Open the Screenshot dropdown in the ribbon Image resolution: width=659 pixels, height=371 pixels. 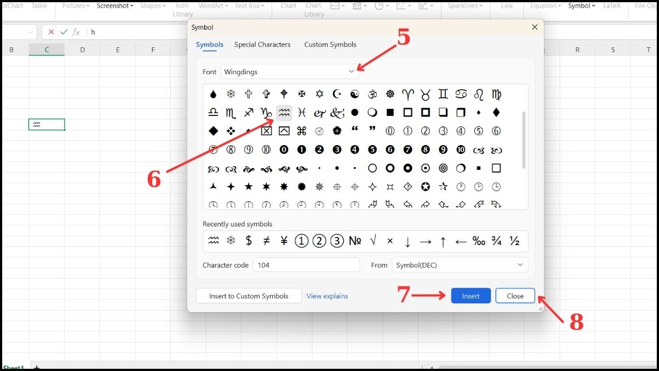(115, 6)
